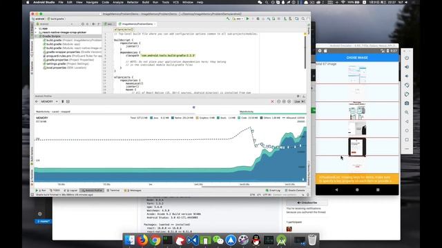
Task: Open the Gradle Console panel
Action: (295, 190)
